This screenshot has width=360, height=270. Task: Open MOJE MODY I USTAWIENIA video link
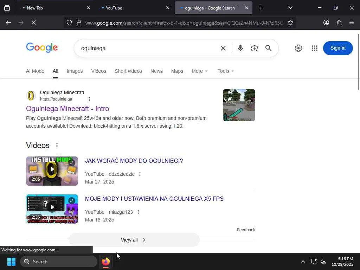coord(154,199)
